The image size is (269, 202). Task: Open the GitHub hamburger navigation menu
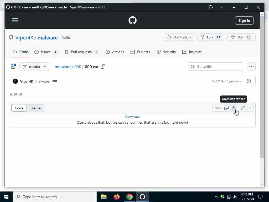(x=15, y=21)
